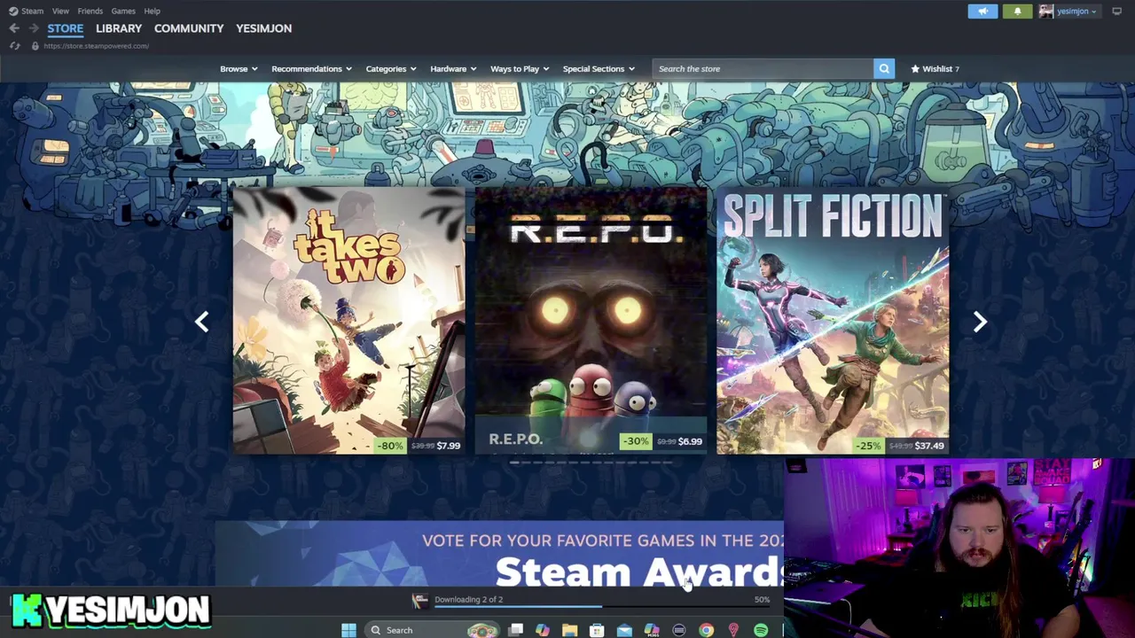The image size is (1135, 638).
Task: Open Task View in the taskbar
Action: click(515, 630)
